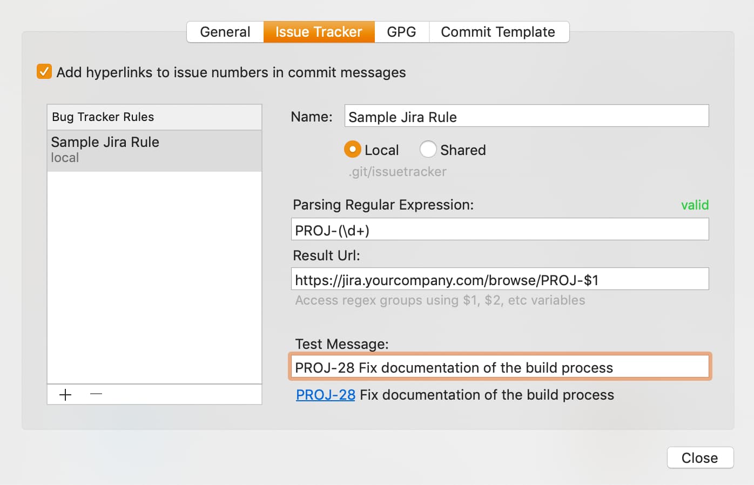Open the Commit Template tab
Screen dimensions: 754x485
(499, 32)
